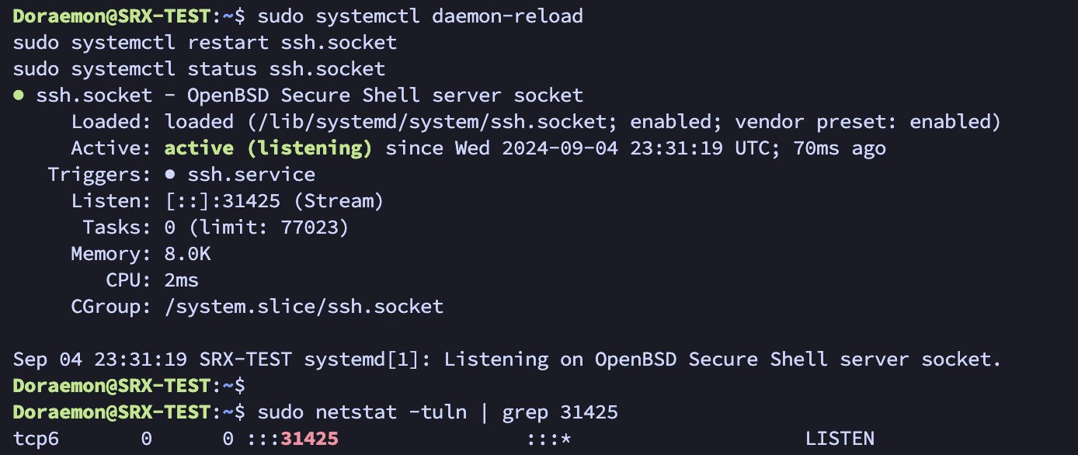Image resolution: width=1078 pixels, height=455 pixels.
Task: Click the 'sudo systemctl daemon-reload' command
Action: coord(420,16)
